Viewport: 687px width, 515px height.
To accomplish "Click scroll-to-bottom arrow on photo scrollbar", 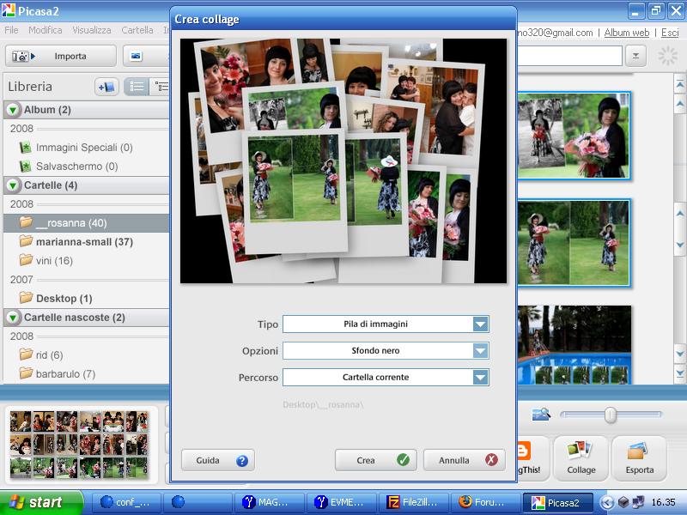I will [680, 373].
